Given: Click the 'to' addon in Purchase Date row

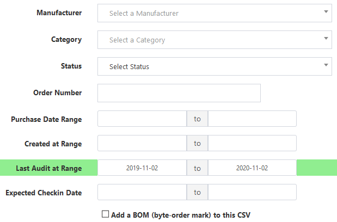Looking at the screenshot, I should point(197,119).
